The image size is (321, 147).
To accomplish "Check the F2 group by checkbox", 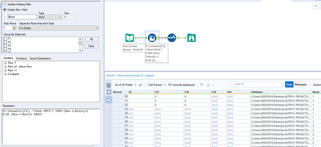I will tap(6, 42).
